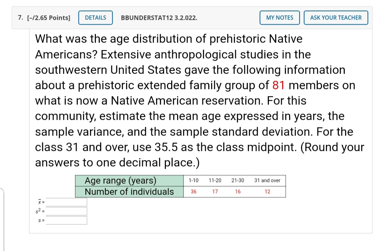Click the sample variance s² answer box
378x251 pixels.
click(x=66, y=211)
